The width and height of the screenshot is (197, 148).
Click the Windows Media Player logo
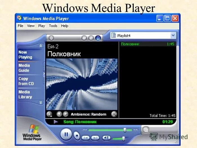click(x=32, y=132)
